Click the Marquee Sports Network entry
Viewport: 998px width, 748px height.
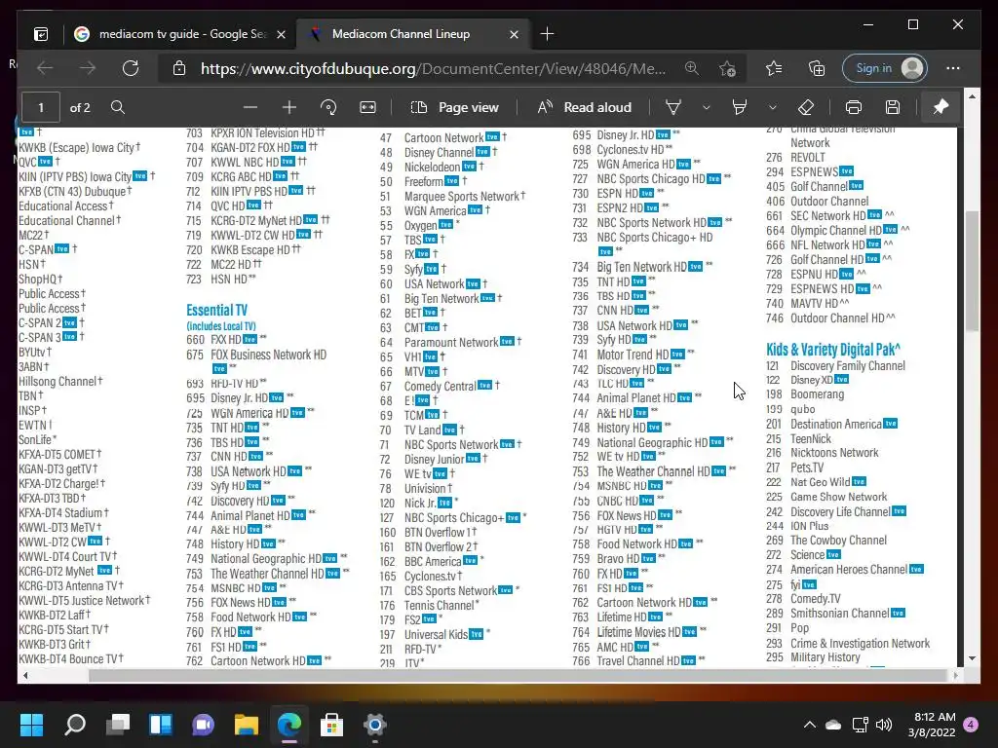point(452,196)
